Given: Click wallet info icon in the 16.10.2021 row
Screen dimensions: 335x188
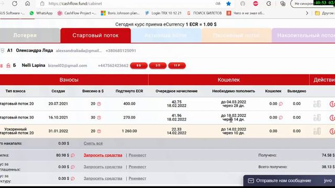Looking at the screenshot, I should (281, 118).
